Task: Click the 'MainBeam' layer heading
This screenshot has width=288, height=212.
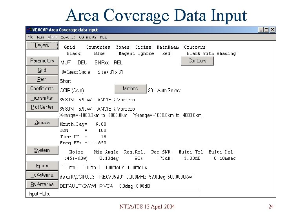Action: [168, 47]
